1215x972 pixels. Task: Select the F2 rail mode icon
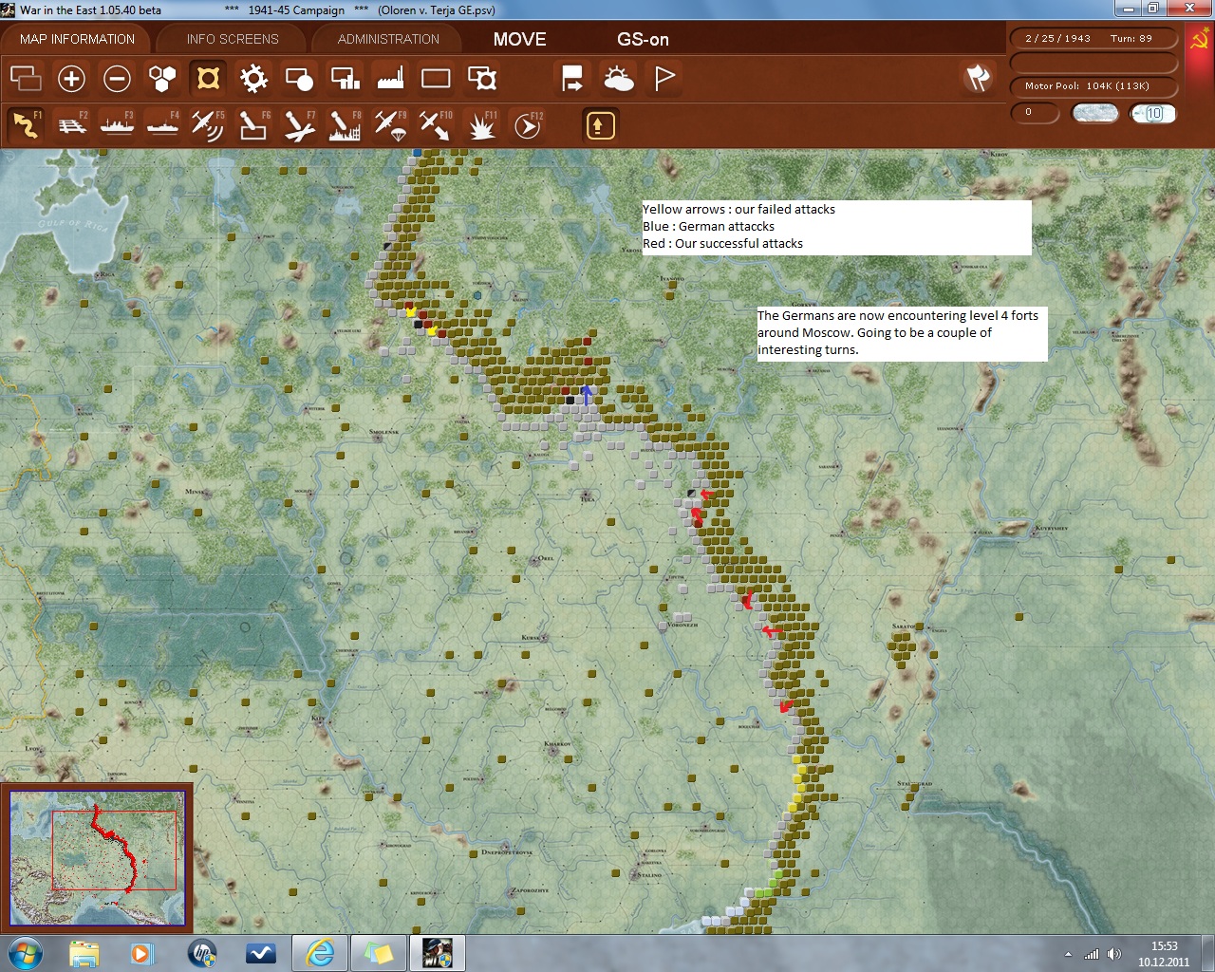point(72,125)
